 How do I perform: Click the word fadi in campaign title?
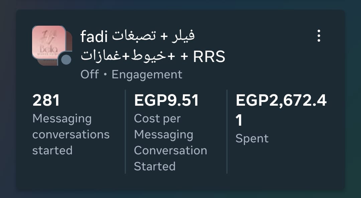tap(94, 37)
